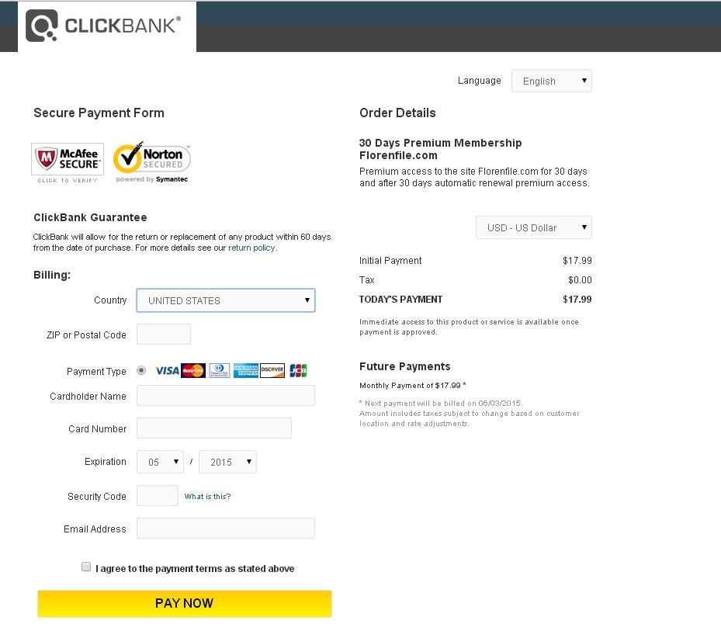Click the return policy link

251,247
